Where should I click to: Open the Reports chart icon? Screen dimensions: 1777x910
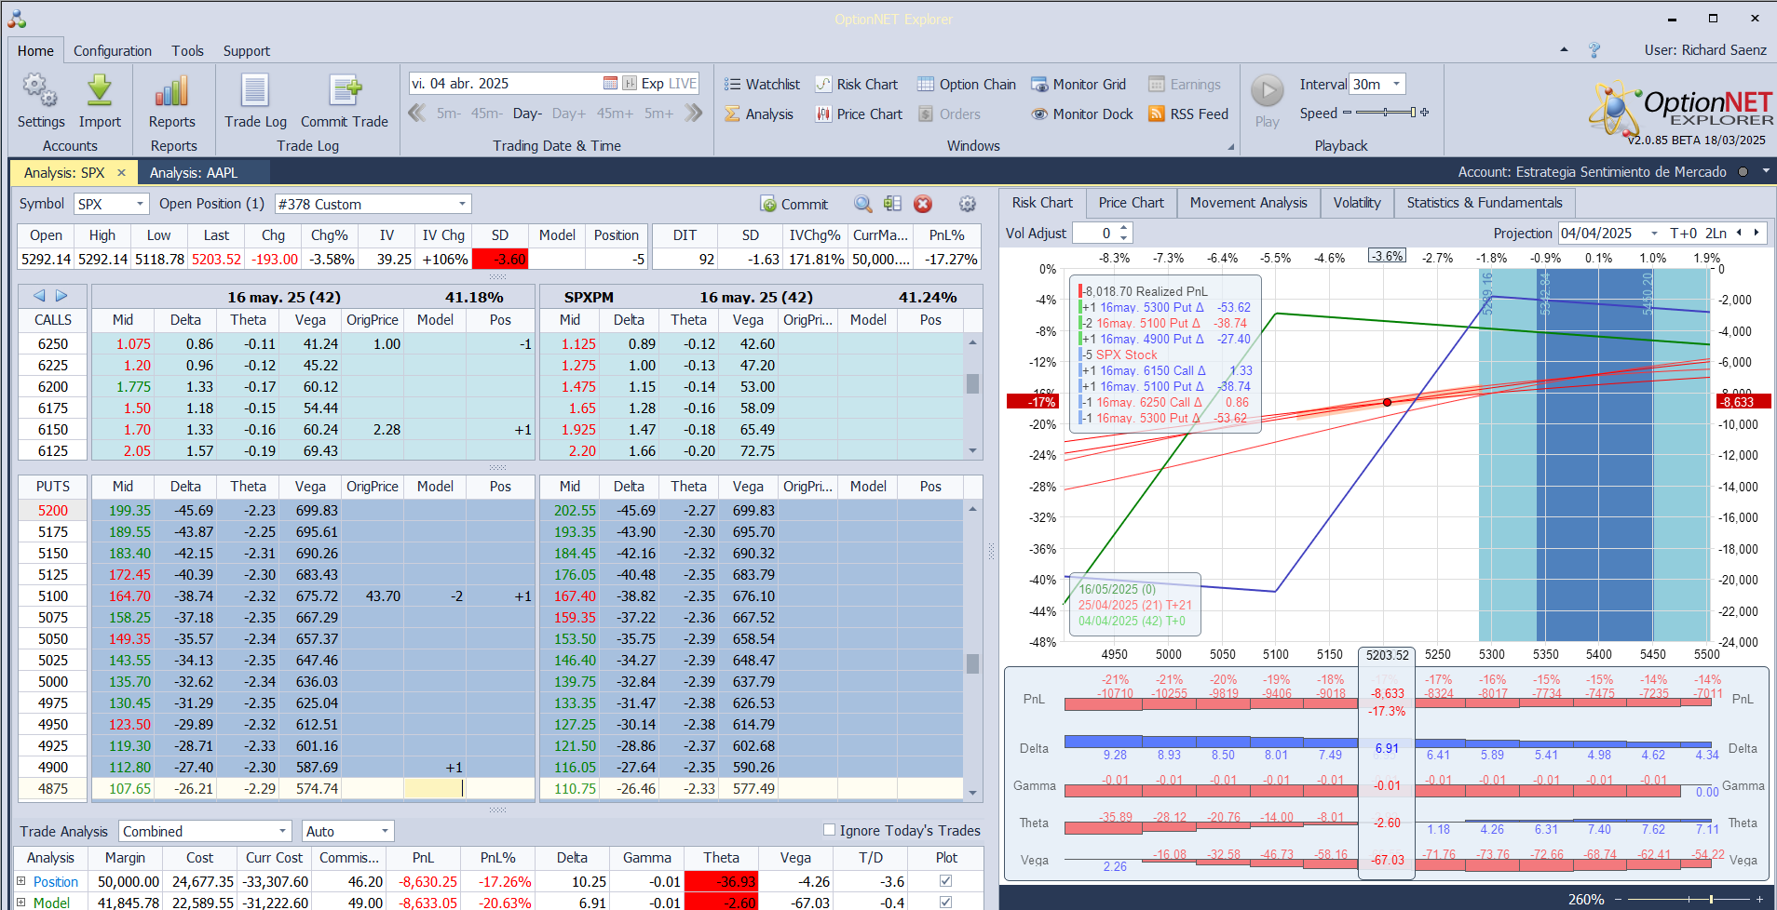pos(172,100)
